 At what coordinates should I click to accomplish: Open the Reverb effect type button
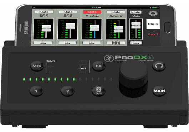(116, 43)
